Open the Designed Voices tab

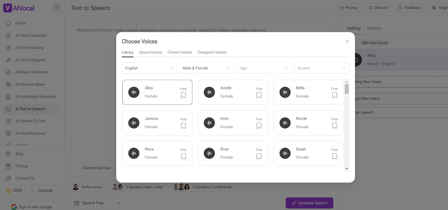click(x=212, y=52)
